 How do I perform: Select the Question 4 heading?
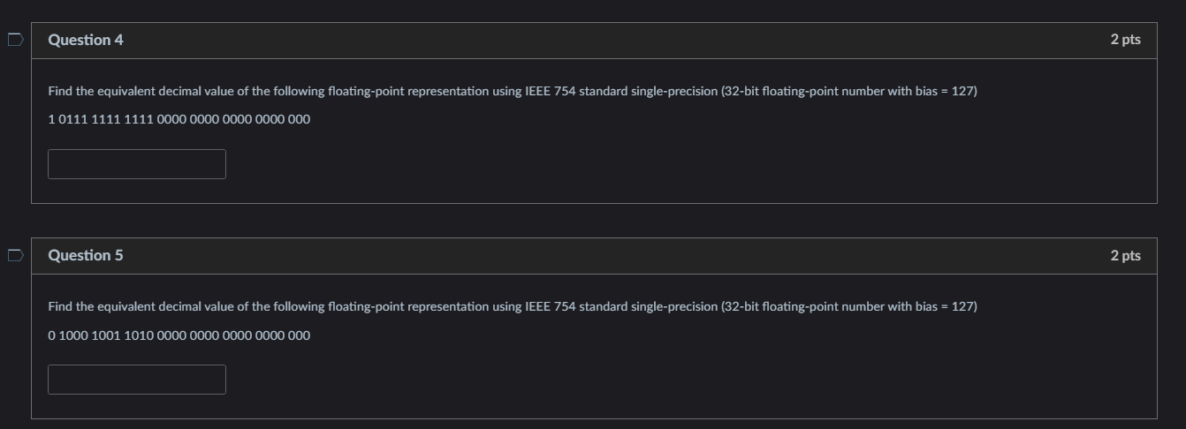tap(86, 40)
